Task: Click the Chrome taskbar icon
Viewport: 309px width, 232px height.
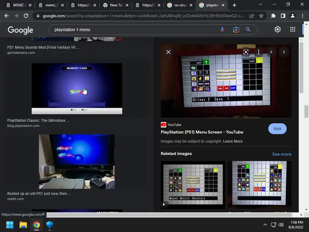Action: point(37,225)
